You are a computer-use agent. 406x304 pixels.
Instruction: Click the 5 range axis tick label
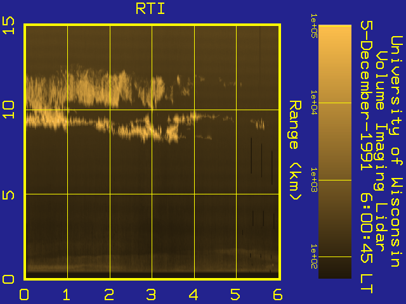coord(8,195)
